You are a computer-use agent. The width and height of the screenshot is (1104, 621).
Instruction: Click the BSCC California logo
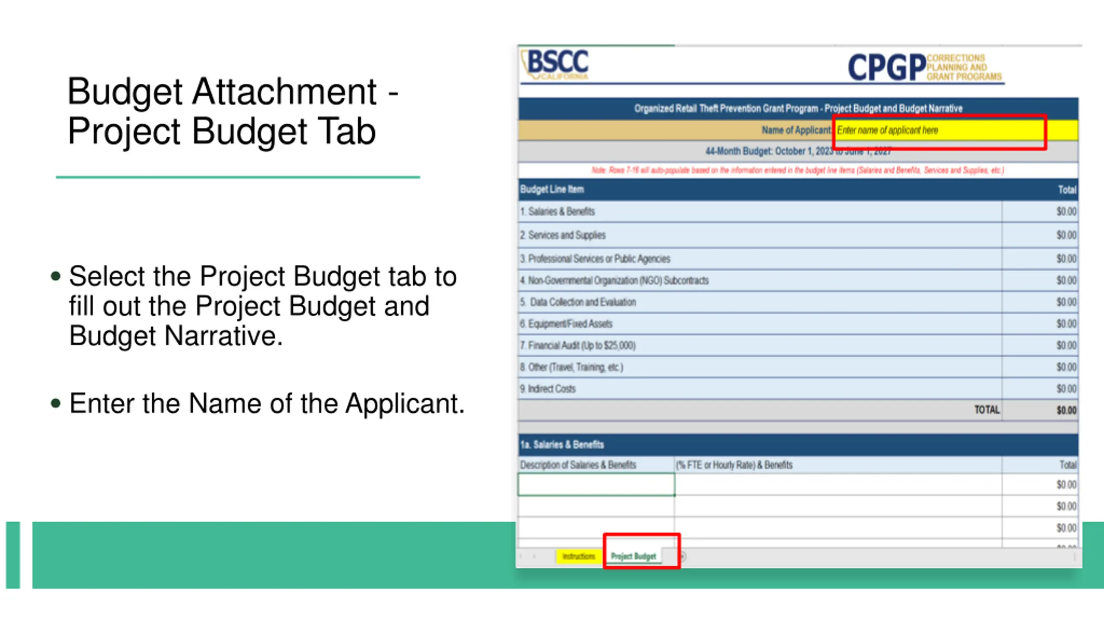click(x=555, y=65)
